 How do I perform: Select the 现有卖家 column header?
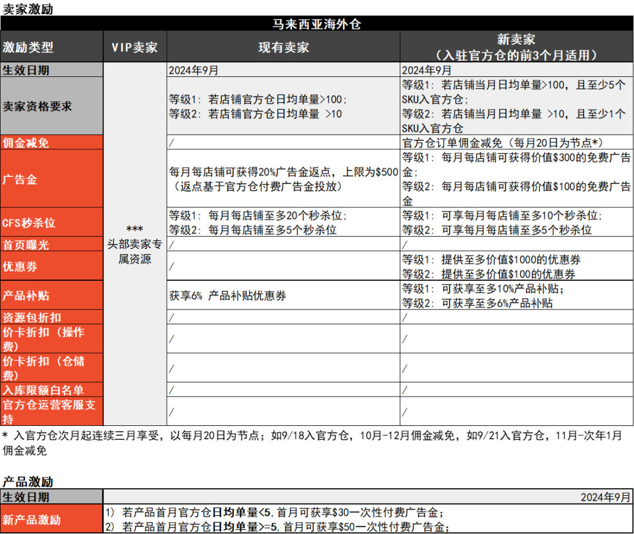(284, 47)
